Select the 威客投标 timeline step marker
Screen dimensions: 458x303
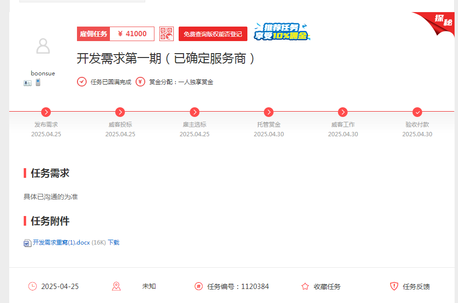tap(120, 112)
